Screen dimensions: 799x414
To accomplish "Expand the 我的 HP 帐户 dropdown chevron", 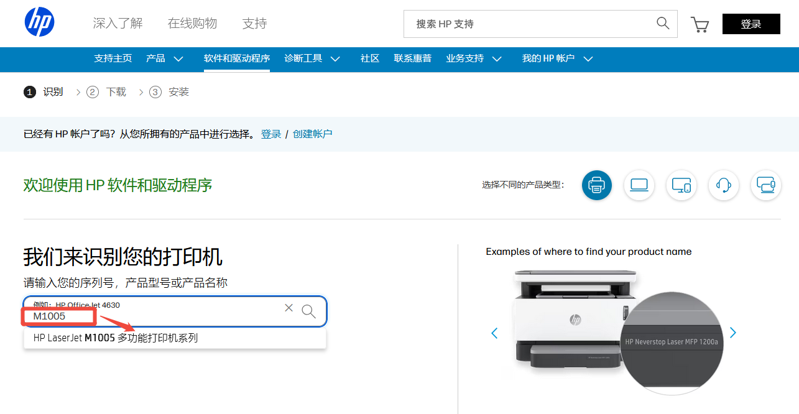I will (x=588, y=59).
